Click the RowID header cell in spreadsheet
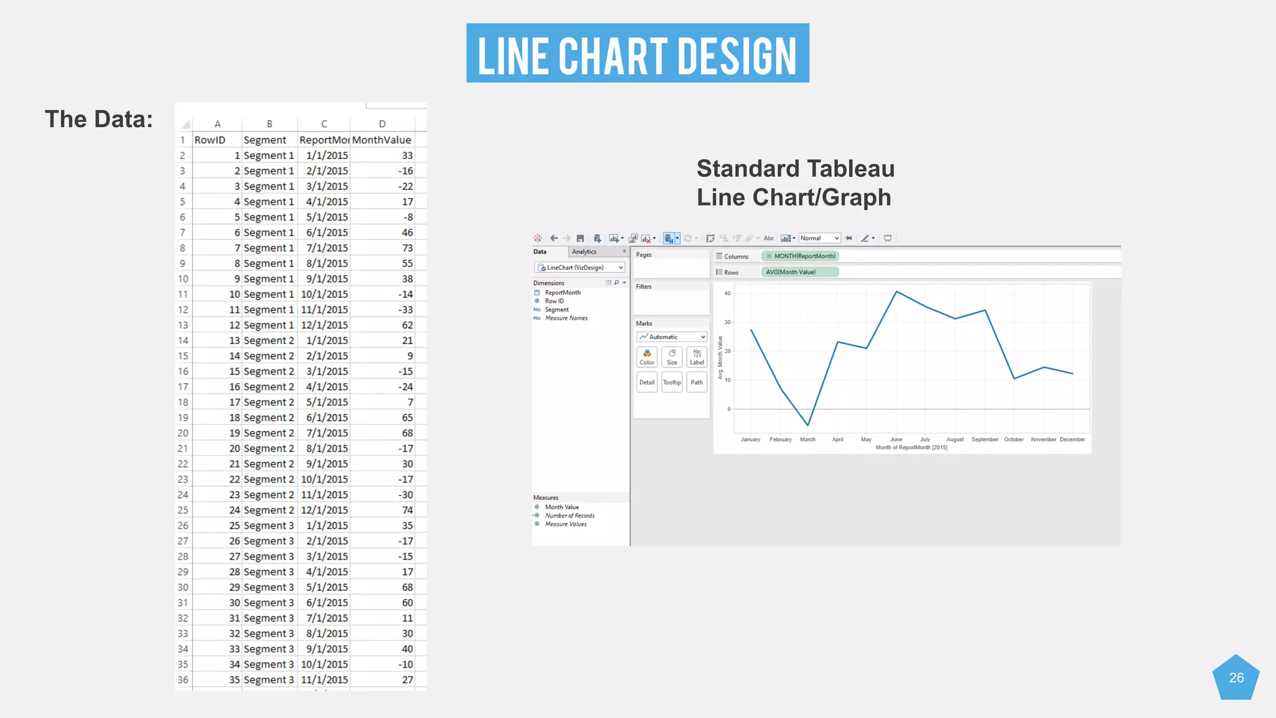 tap(217, 140)
